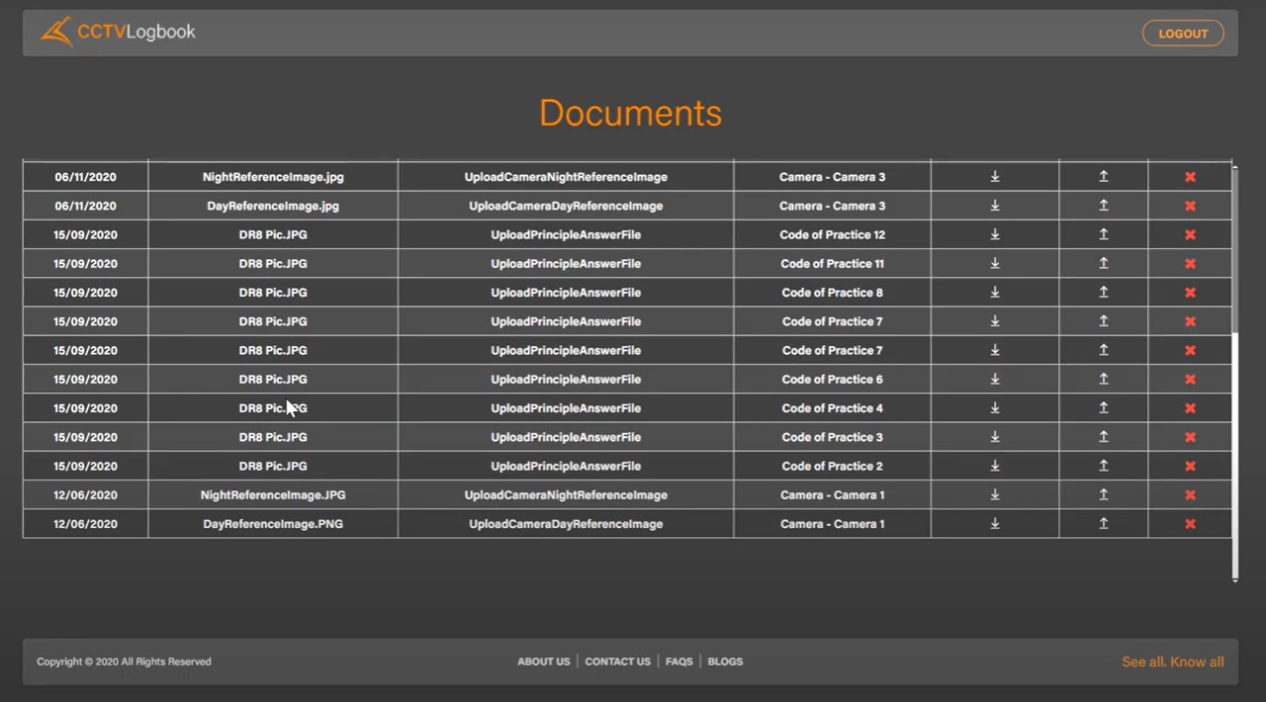Download the Code of Practice 4 file
This screenshot has height=702, width=1266.
(x=995, y=408)
